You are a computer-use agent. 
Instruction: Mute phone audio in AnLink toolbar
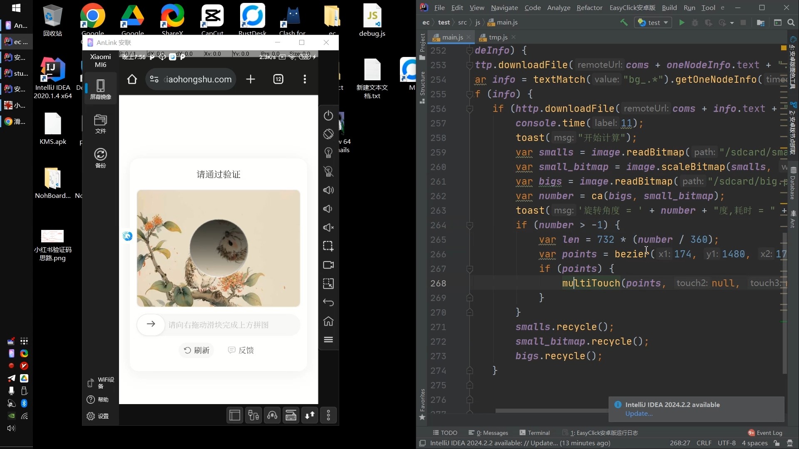coord(328,227)
